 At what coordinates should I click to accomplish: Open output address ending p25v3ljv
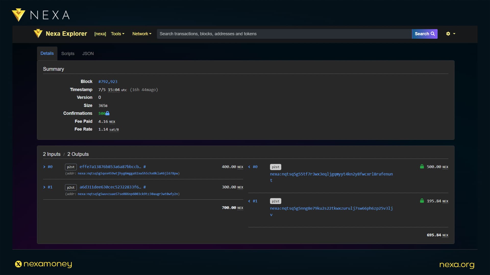[331, 211]
